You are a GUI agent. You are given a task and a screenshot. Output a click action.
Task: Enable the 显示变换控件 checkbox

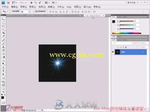(34, 11)
